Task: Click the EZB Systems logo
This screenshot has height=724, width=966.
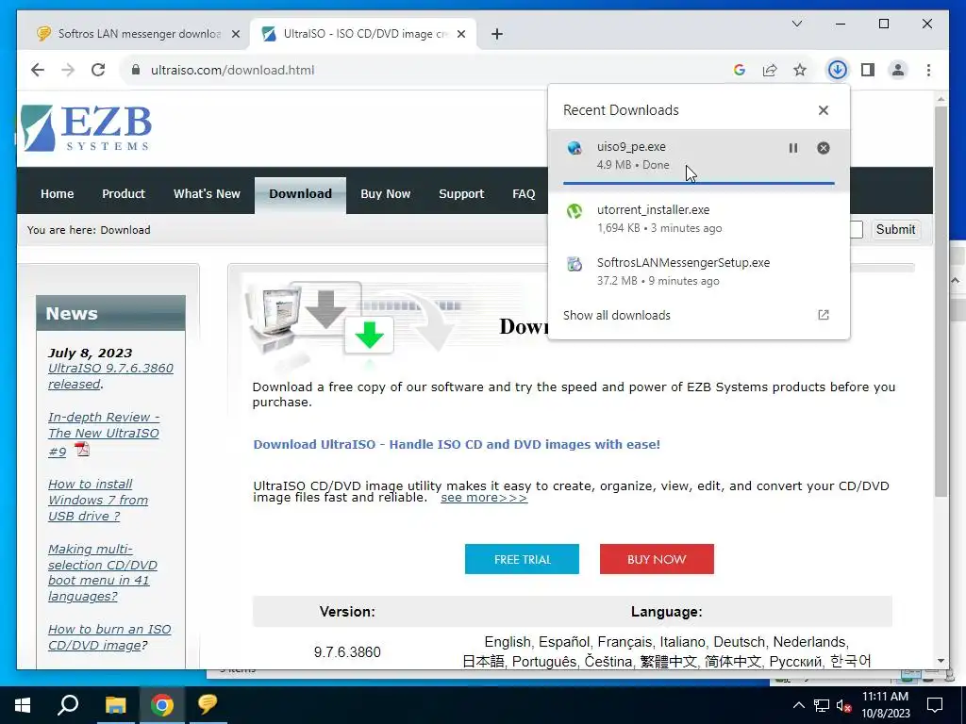Action: pos(86,128)
